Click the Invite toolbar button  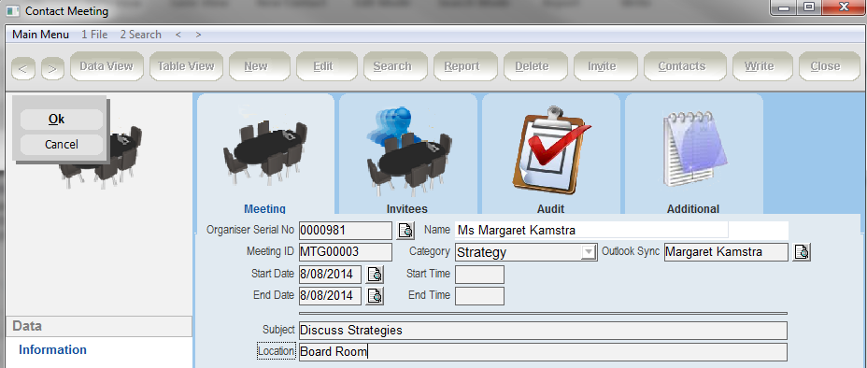tap(603, 66)
